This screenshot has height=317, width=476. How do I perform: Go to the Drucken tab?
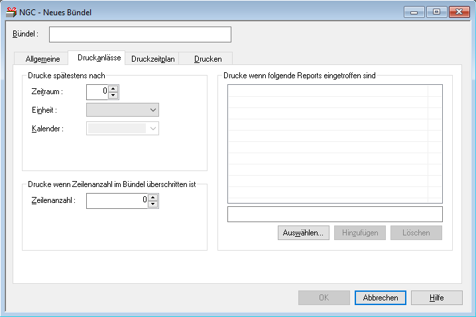(x=208, y=59)
